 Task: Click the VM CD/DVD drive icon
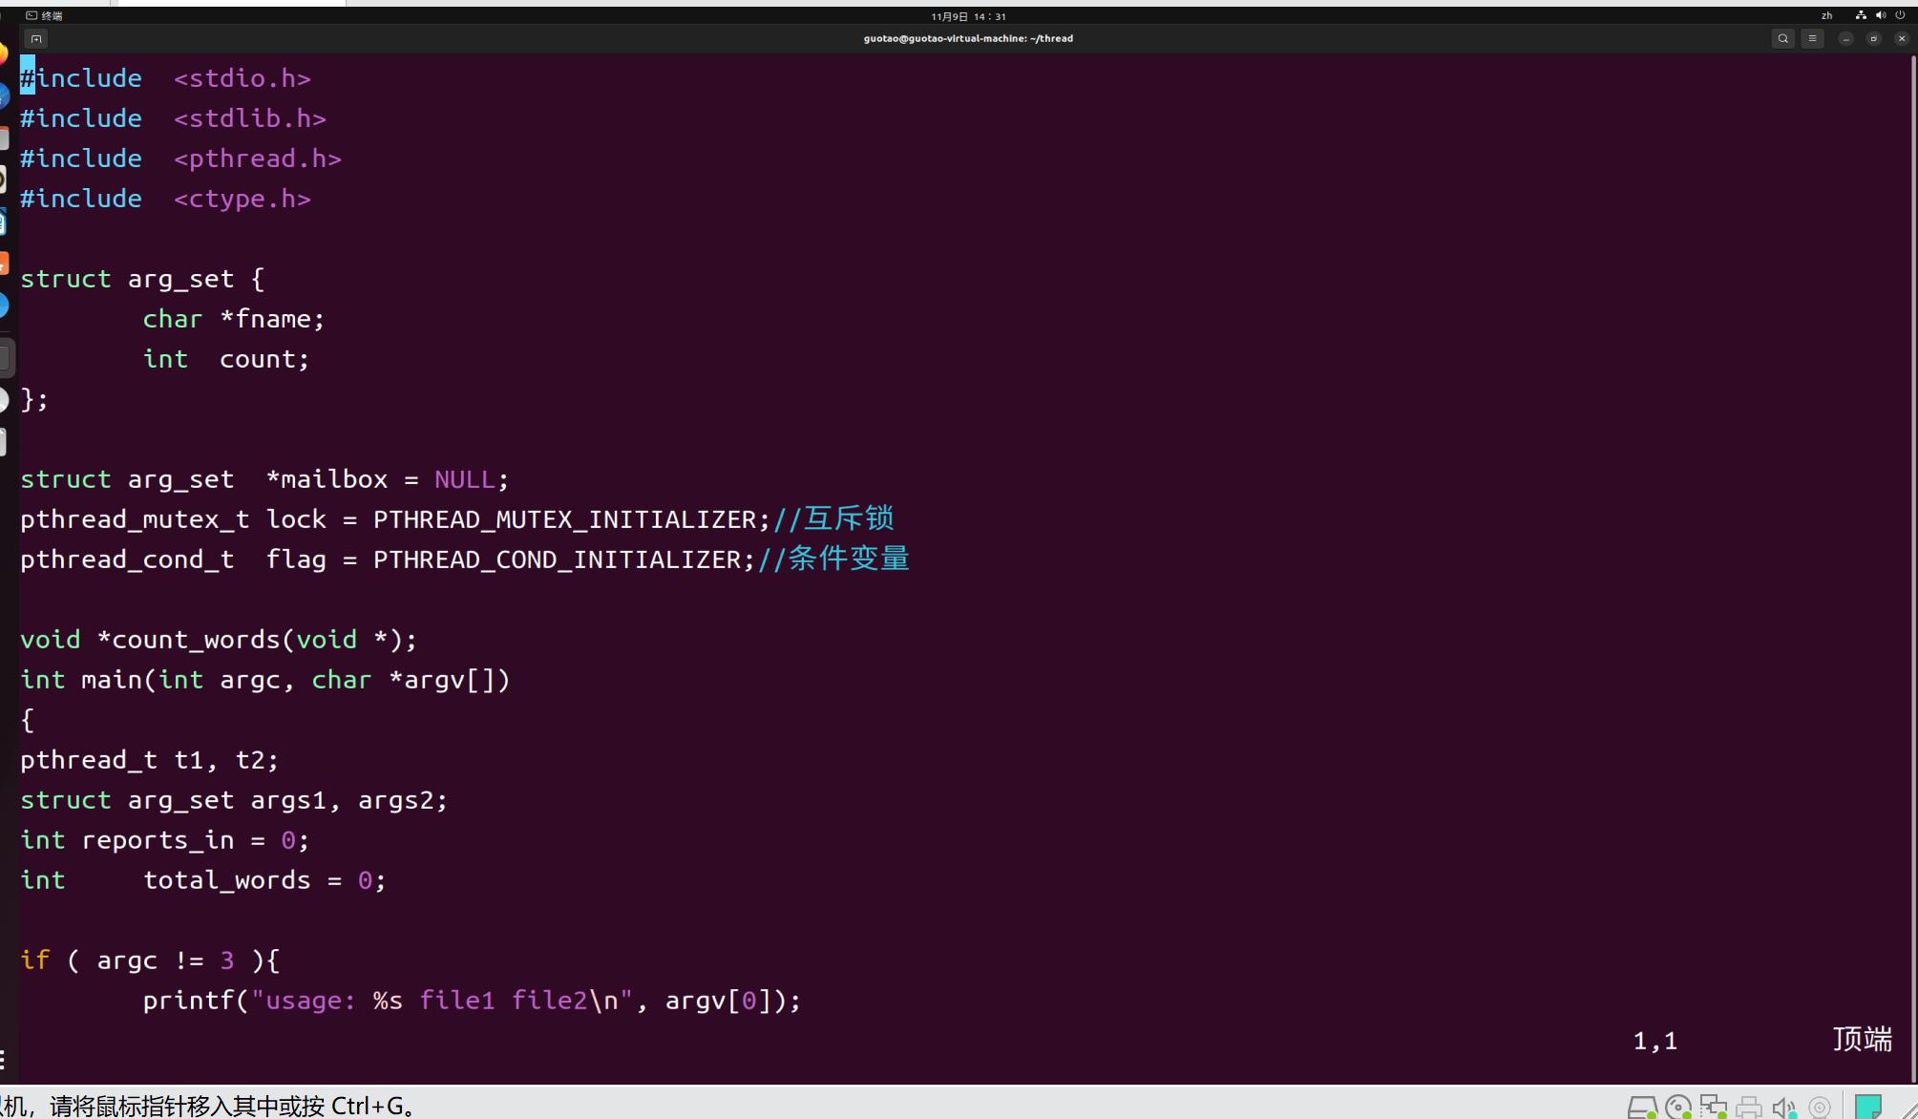click(x=1677, y=1108)
